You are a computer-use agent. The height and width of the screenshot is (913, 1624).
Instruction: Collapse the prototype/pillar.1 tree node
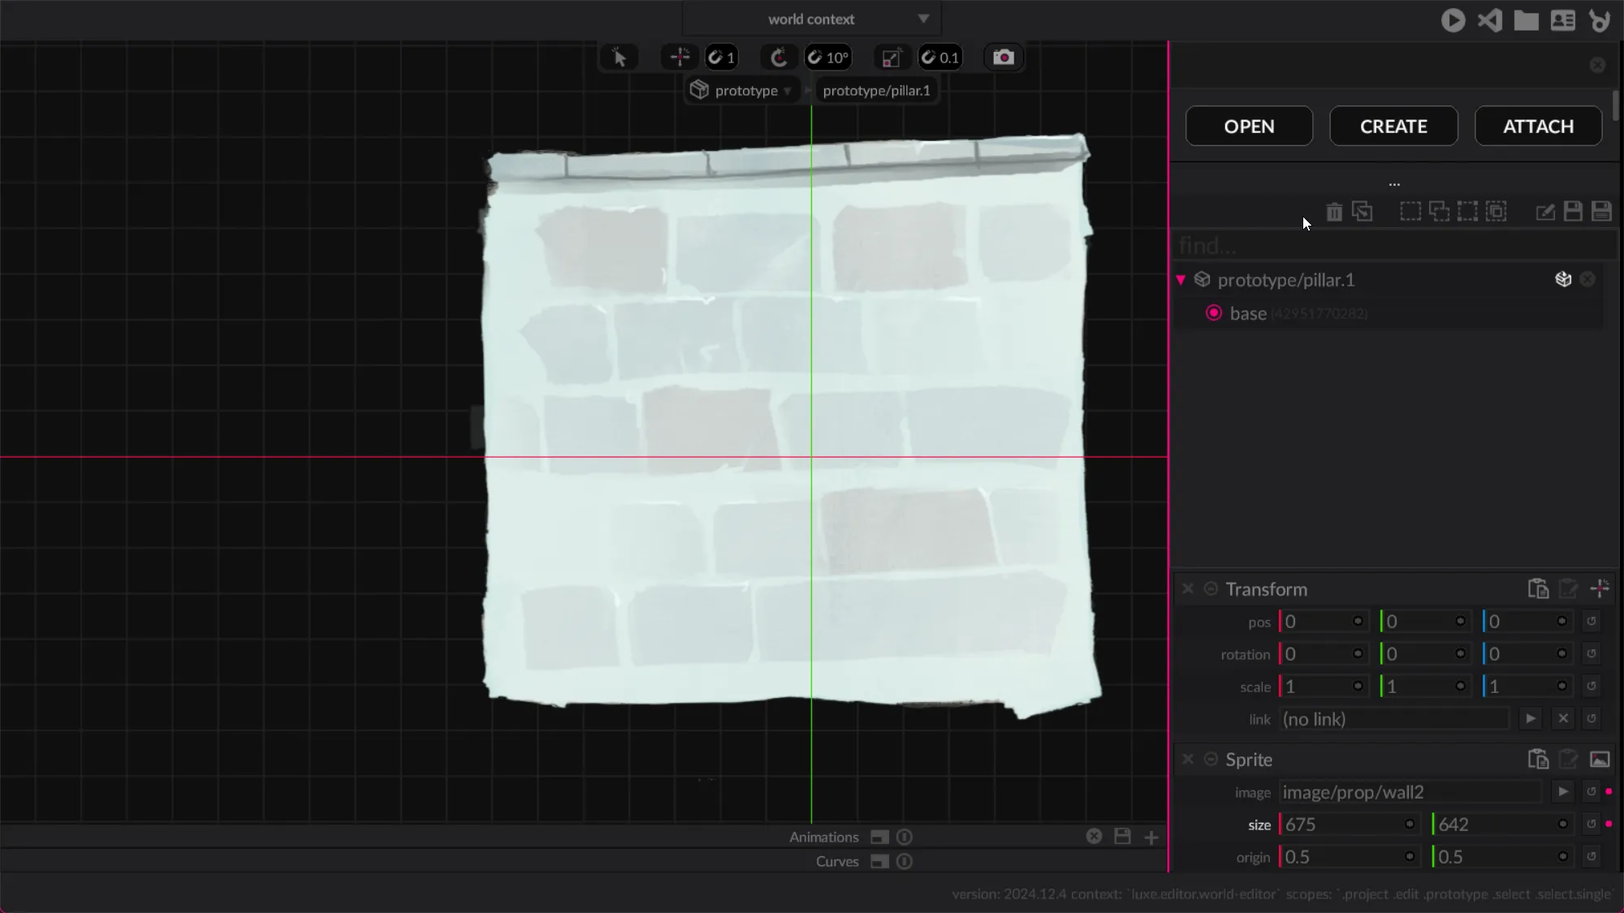(x=1181, y=280)
